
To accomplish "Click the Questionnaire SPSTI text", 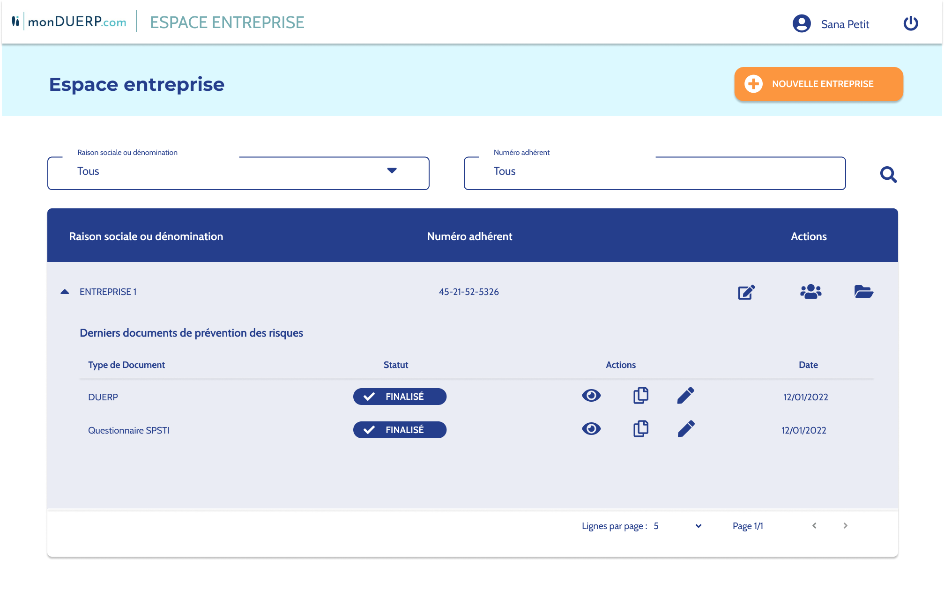I will click(x=129, y=430).
